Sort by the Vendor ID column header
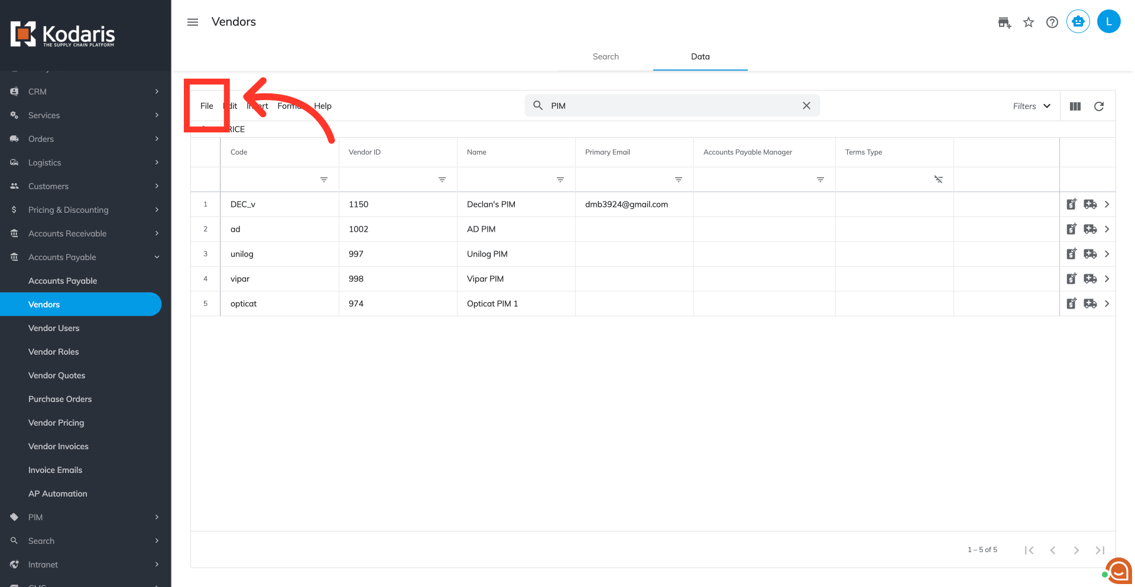1135x587 pixels. pos(398,153)
